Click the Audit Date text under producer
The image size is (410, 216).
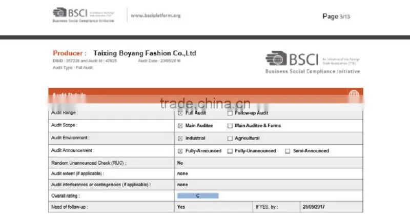tap(159, 61)
